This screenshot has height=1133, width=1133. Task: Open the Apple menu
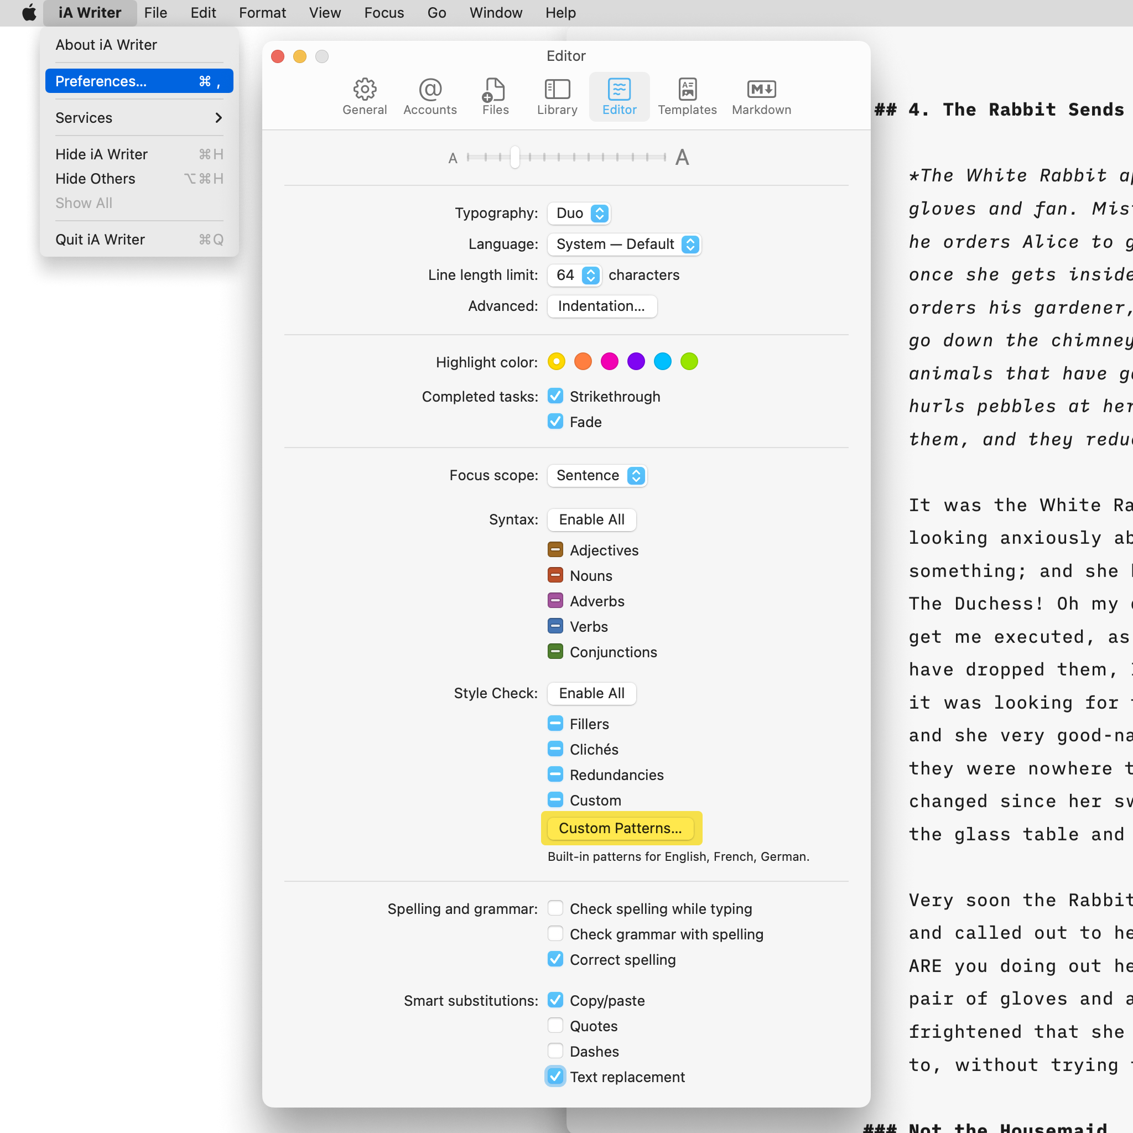pos(29,13)
